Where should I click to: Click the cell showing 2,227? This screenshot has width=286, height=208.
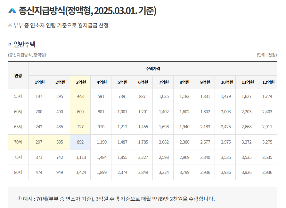[x=143, y=157]
